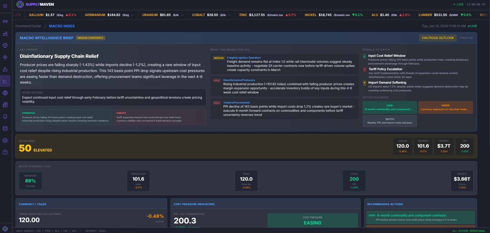
Task: Open the help question-mark icon
Action: [5, 152]
